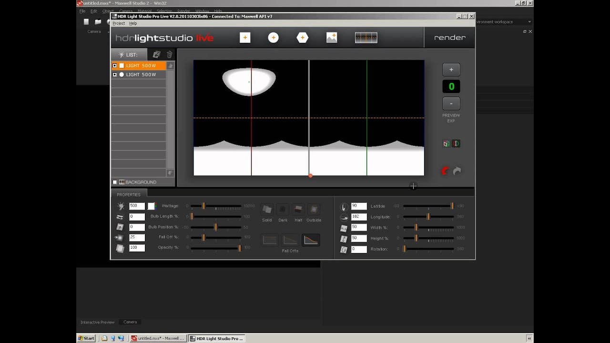Adjust the Bulb Position slider
This screenshot has width=610, height=343.
tap(216, 227)
